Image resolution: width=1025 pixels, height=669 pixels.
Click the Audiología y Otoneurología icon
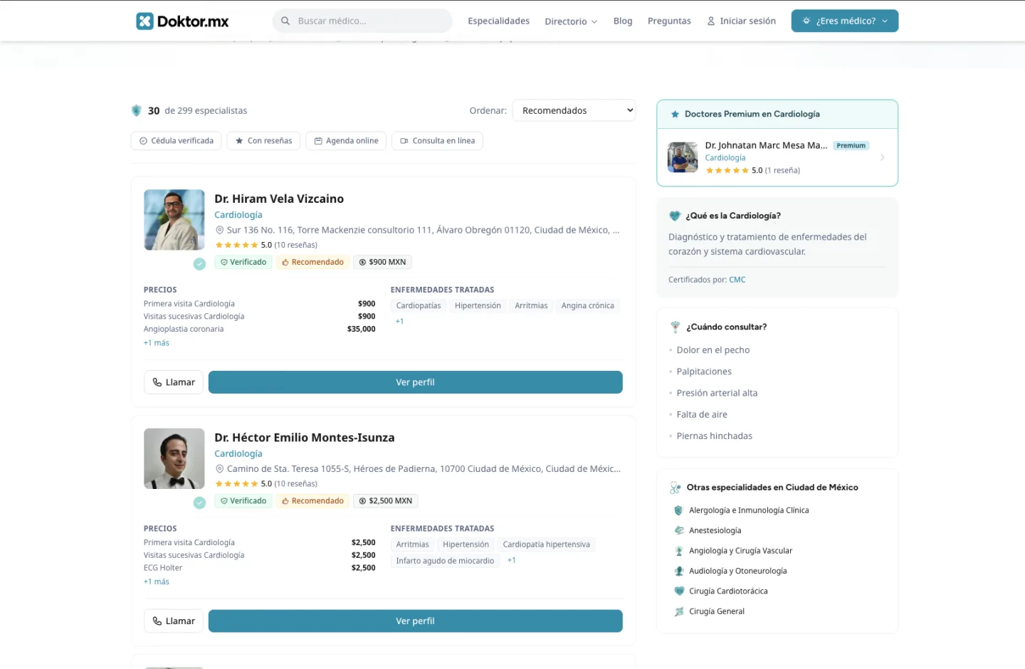(679, 571)
